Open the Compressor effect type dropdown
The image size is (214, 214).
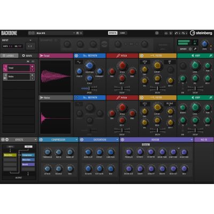tap(77, 140)
